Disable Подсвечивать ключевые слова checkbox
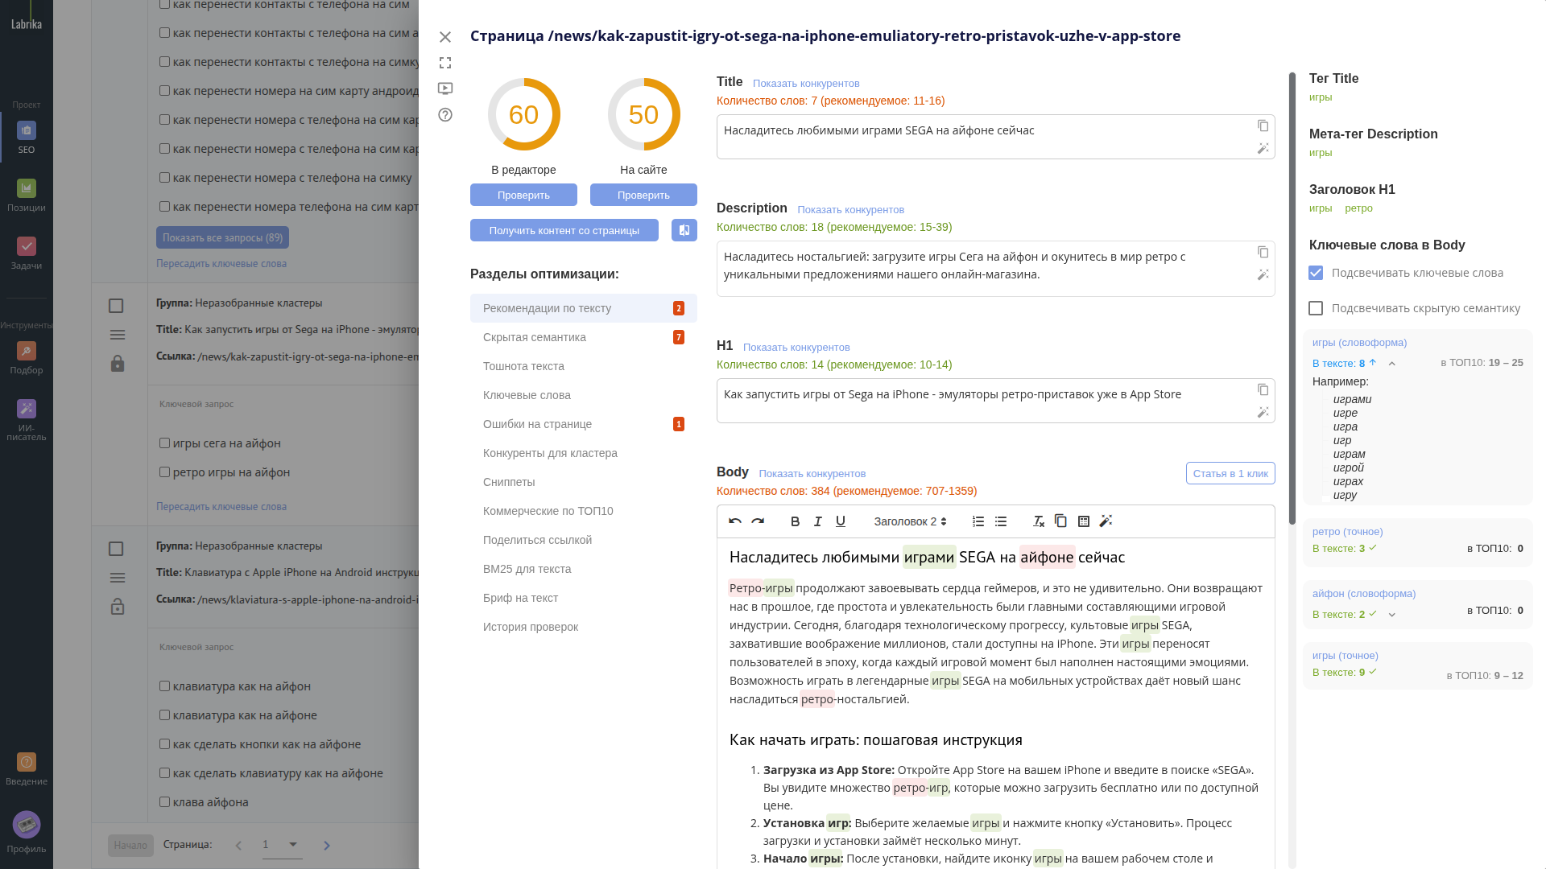Image resolution: width=1546 pixels, height=869 pixels. pos(1316,273)
